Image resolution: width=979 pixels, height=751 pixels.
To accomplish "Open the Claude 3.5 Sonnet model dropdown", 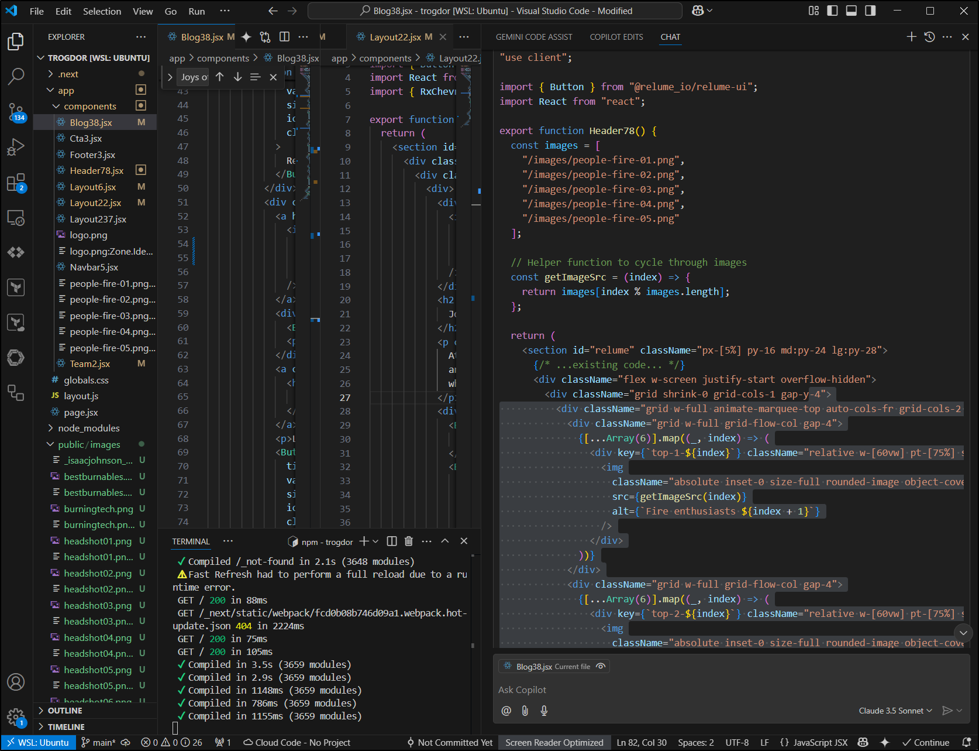I will [x=895, y=711].
